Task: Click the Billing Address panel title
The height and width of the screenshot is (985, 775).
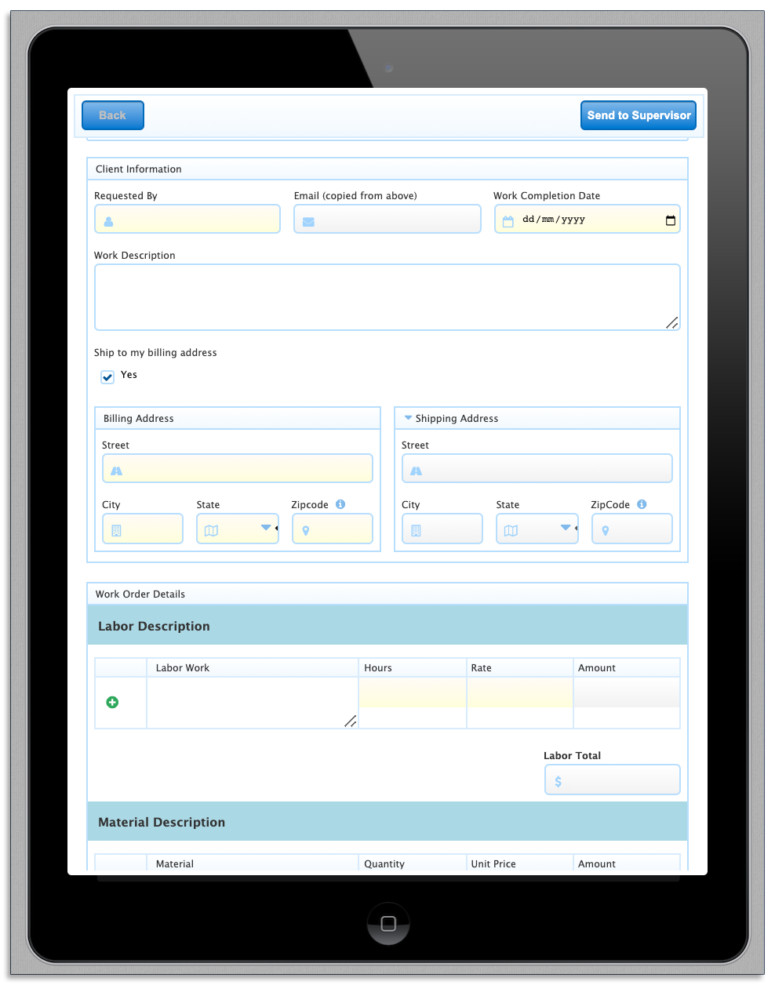Action: click(x=139, y=419)
